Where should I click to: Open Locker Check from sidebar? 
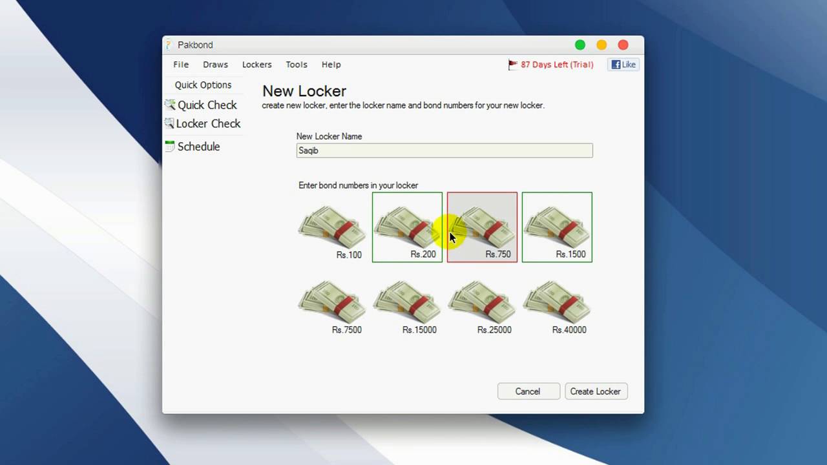[202, 123]
